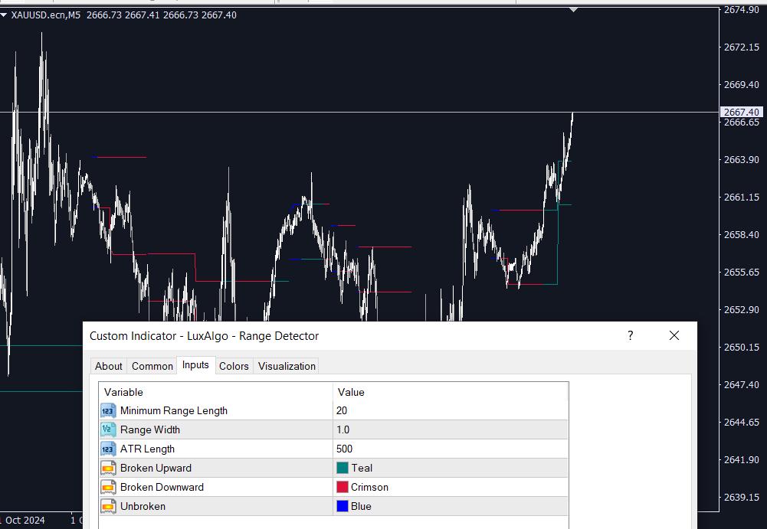Click the Range Width variable name
The width and height of the screenshot is (767, 529).
click(x=150, y=429)
